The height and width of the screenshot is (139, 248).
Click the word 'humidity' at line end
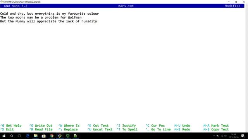coord(89,21)
